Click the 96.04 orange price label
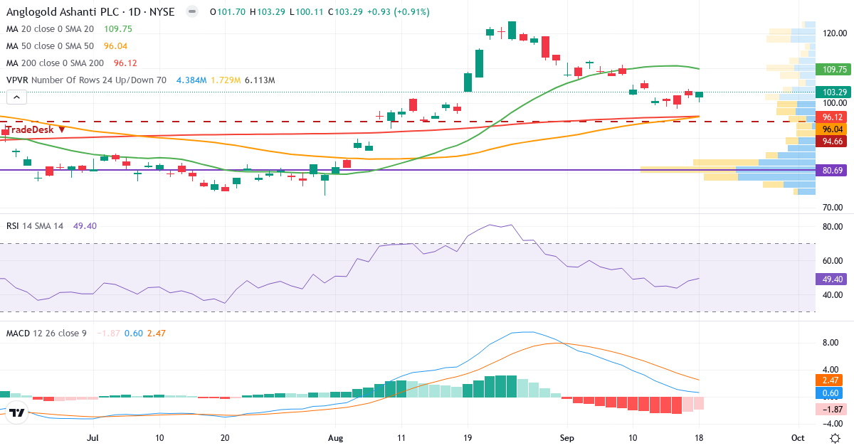The width and height of the screenshot is (854, 448). (x=833, y=129)
